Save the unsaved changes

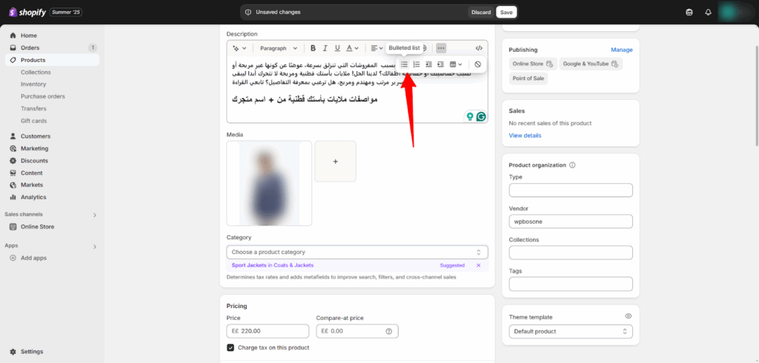coord(506,12)
